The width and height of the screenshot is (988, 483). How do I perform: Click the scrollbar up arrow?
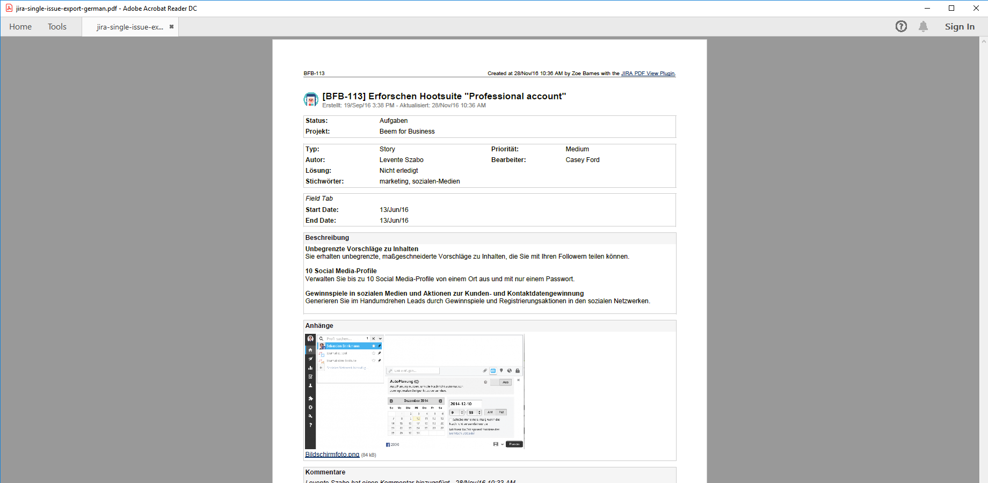click(984, 41)
